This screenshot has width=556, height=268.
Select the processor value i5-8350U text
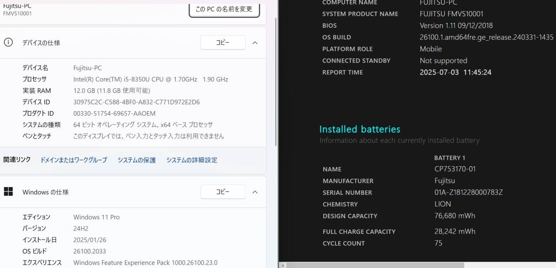[x=151, y=79]
